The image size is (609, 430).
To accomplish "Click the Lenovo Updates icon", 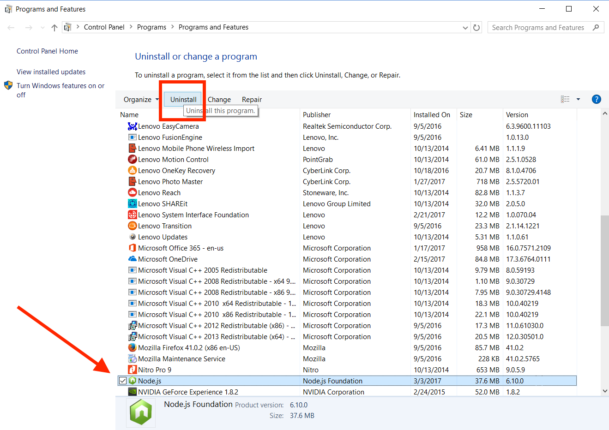I will [133, 237].
